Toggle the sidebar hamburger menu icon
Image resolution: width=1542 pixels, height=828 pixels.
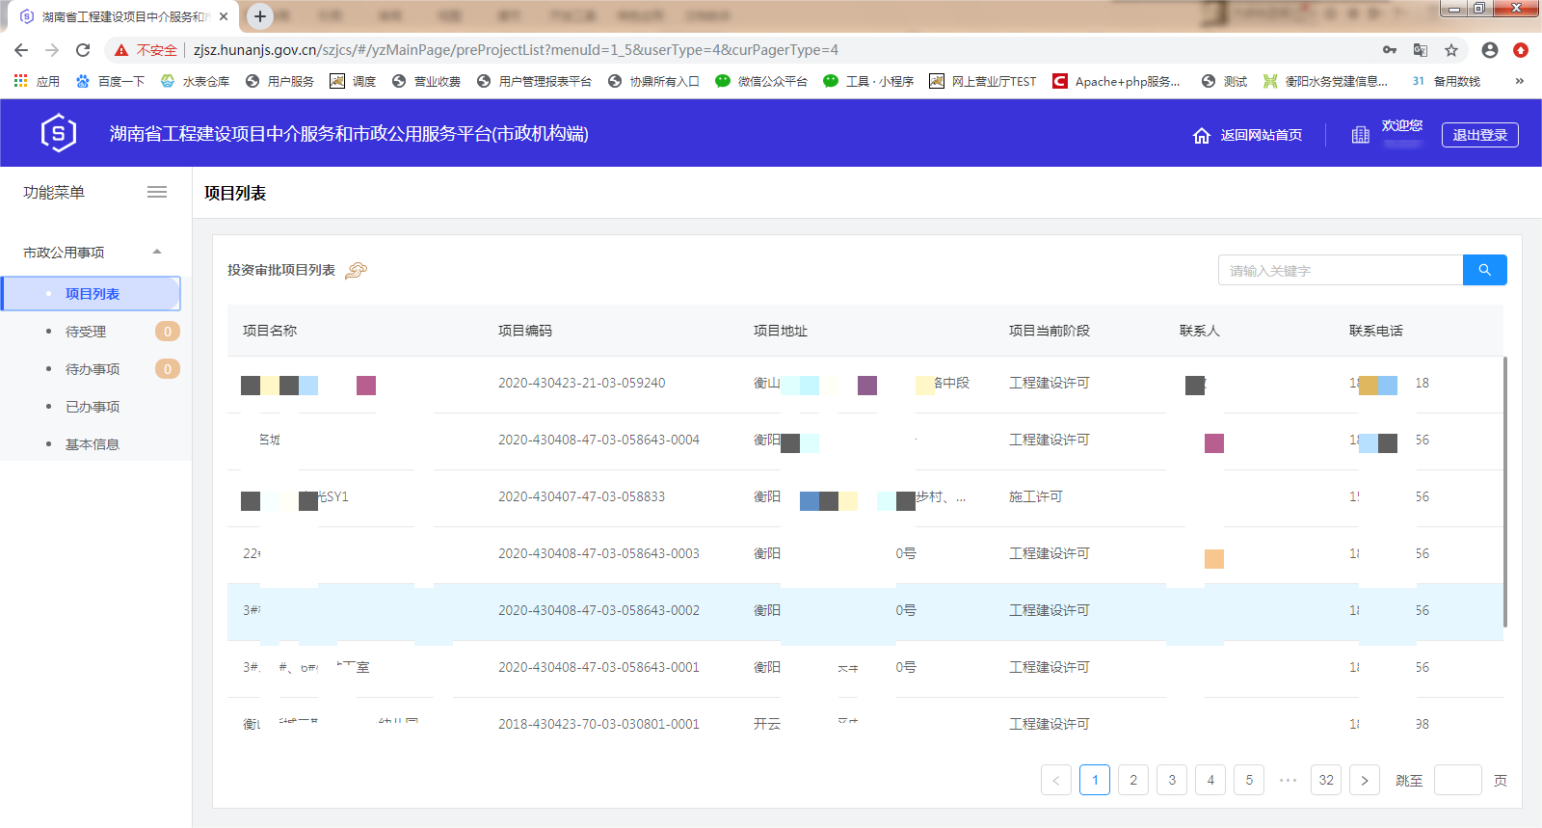pyautogui.click(x=157, y=193)
